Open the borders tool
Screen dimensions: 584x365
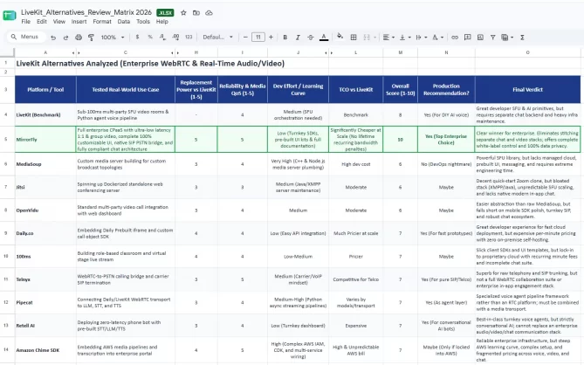pos(354,38)
